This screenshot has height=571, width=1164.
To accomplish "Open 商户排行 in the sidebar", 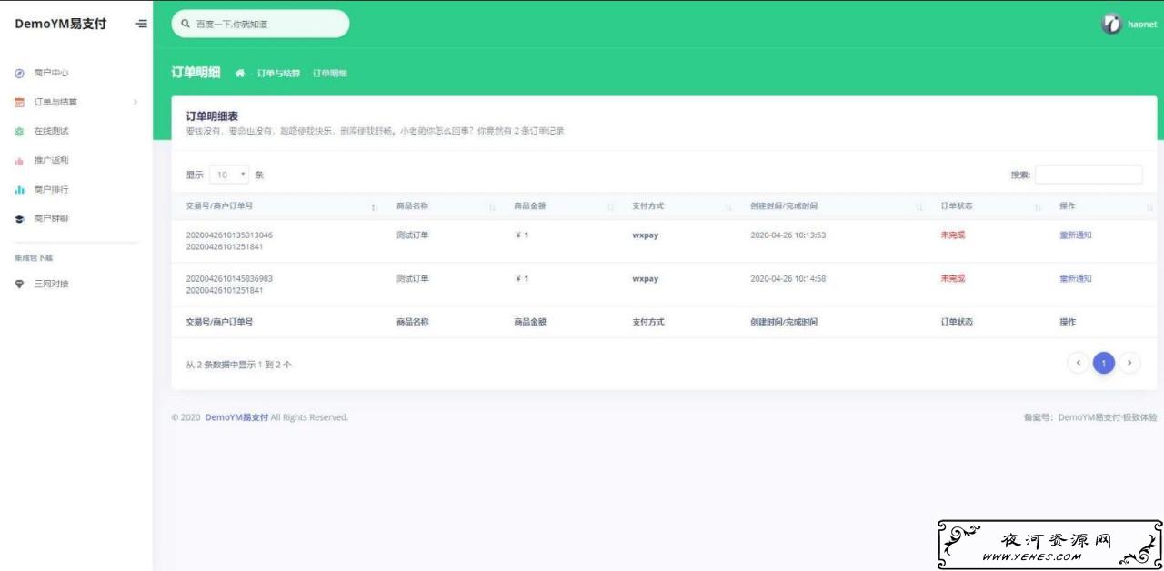I will point(51,190).
